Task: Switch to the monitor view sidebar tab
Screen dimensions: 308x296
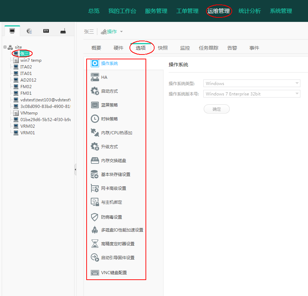Action: (12, 31)
